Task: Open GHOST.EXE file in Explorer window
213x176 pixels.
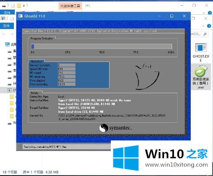Action: click(x=201, y=53)
